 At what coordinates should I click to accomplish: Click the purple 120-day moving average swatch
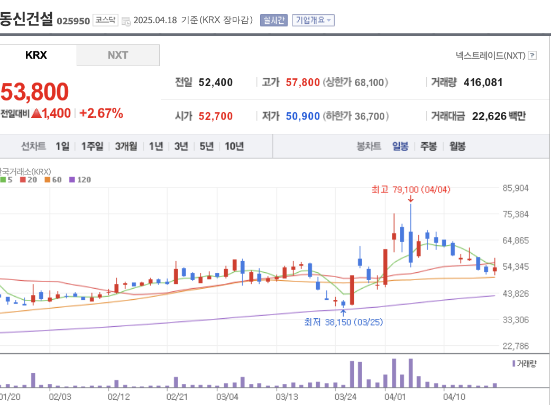72,180
